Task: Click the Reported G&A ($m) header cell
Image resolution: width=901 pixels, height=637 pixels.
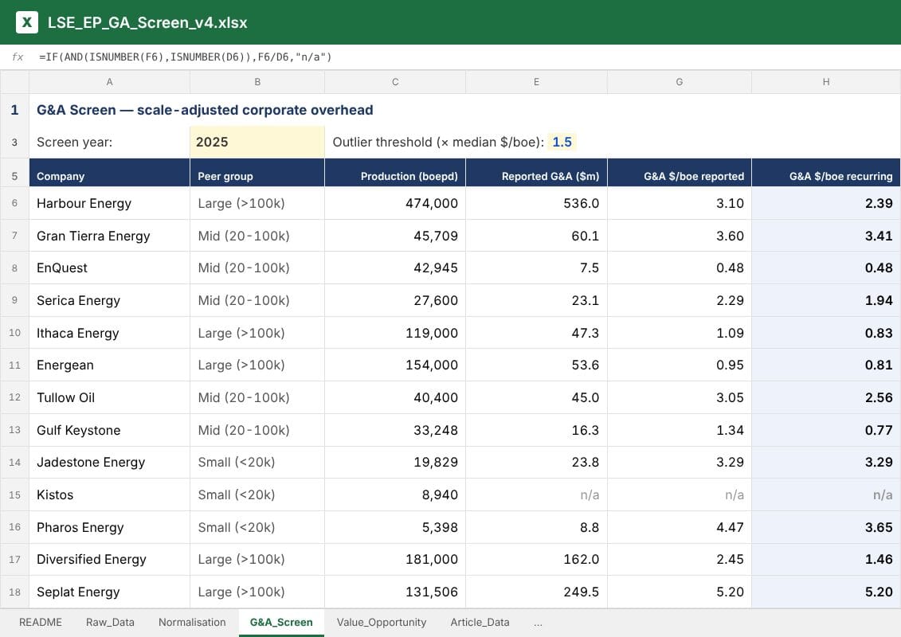Action: (536, 172)
